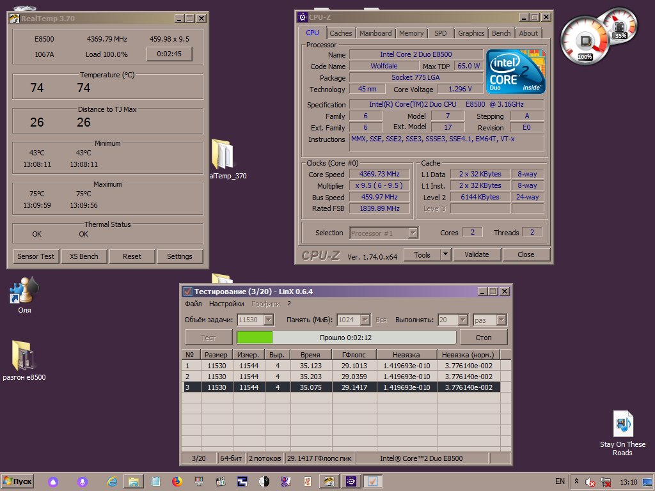Expand the CPU-Z Tools dropdown arrow
This screenshot has width=655, height=491.
point(445,254)
